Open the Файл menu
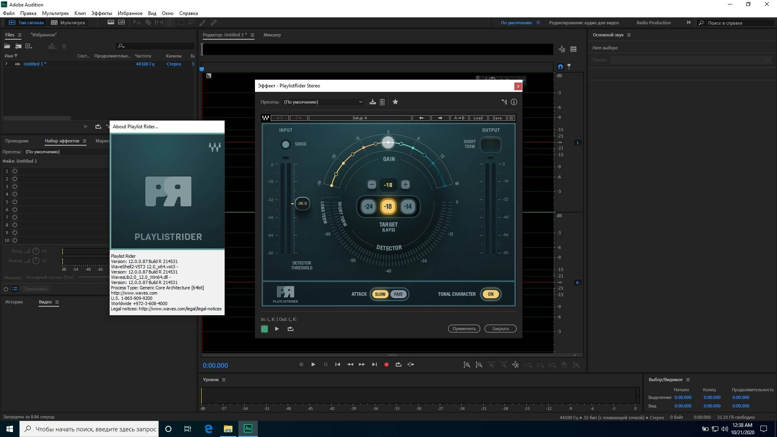The width and height of the screenshot is (777, 437). click(8, 13)
